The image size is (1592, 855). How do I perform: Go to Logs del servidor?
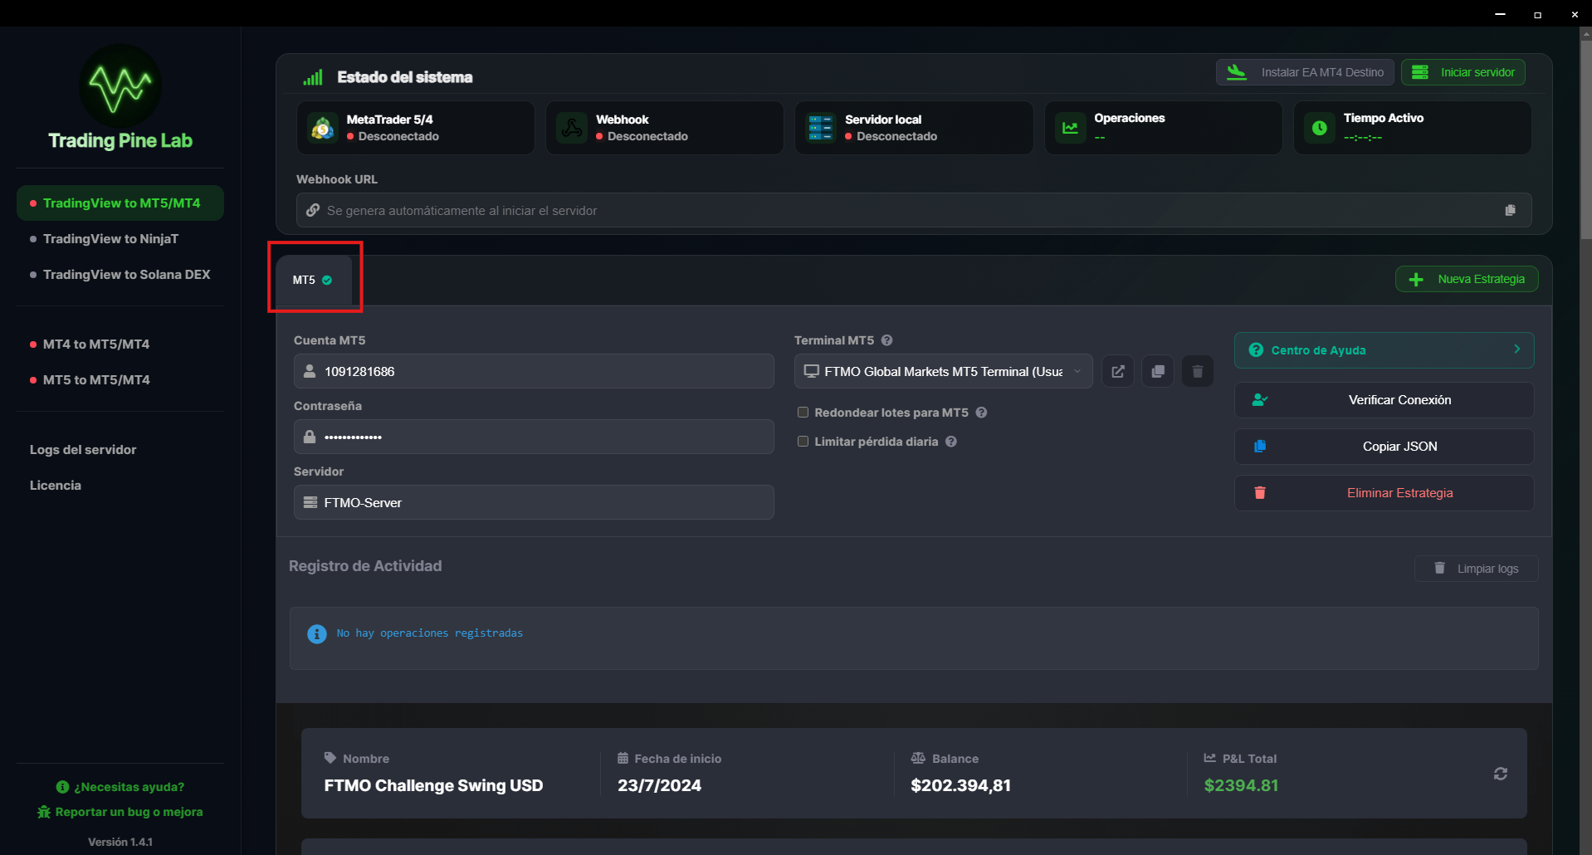tap(83, 450)
